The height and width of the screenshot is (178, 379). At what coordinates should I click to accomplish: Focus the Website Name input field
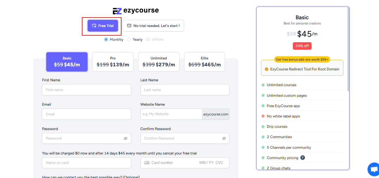pos(171,114)
